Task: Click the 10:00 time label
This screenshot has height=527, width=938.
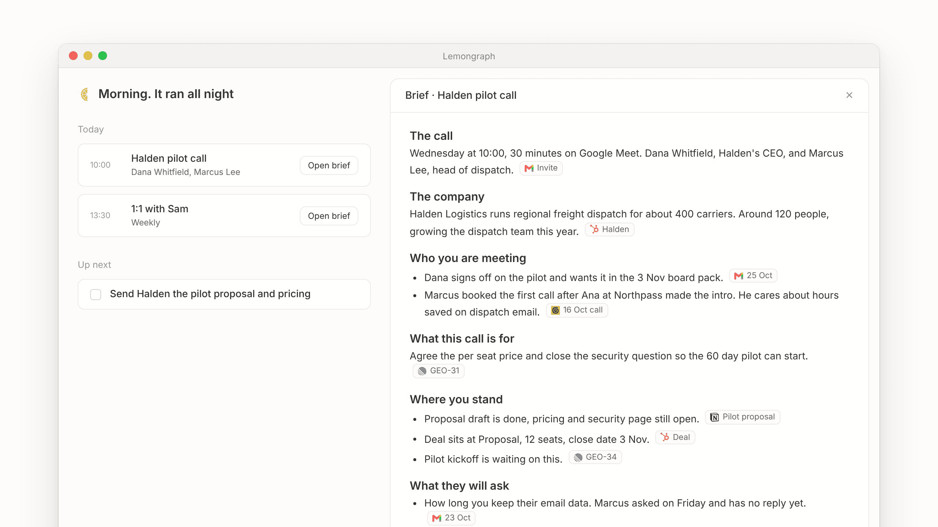Action: coord(100,165)
